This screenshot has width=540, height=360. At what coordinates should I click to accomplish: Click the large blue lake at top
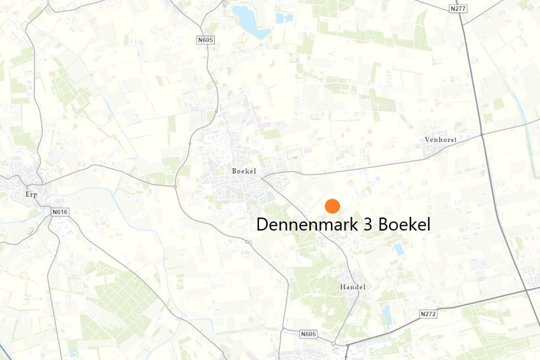pos(250,22)
